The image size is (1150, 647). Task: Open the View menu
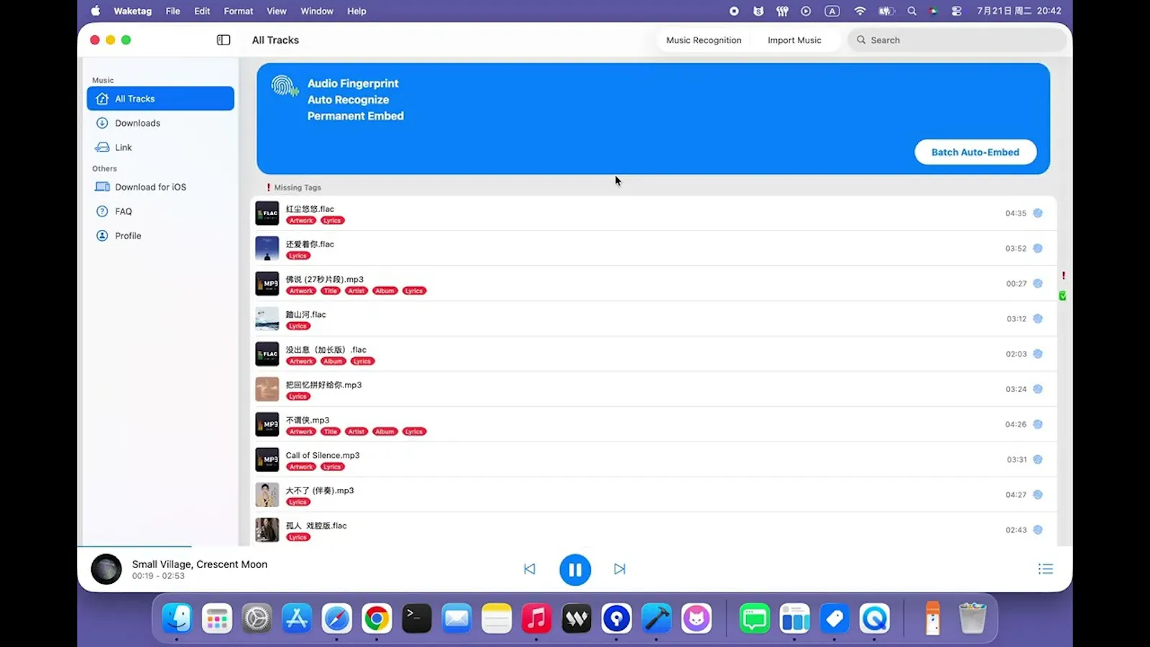click(x=277, y=11)
